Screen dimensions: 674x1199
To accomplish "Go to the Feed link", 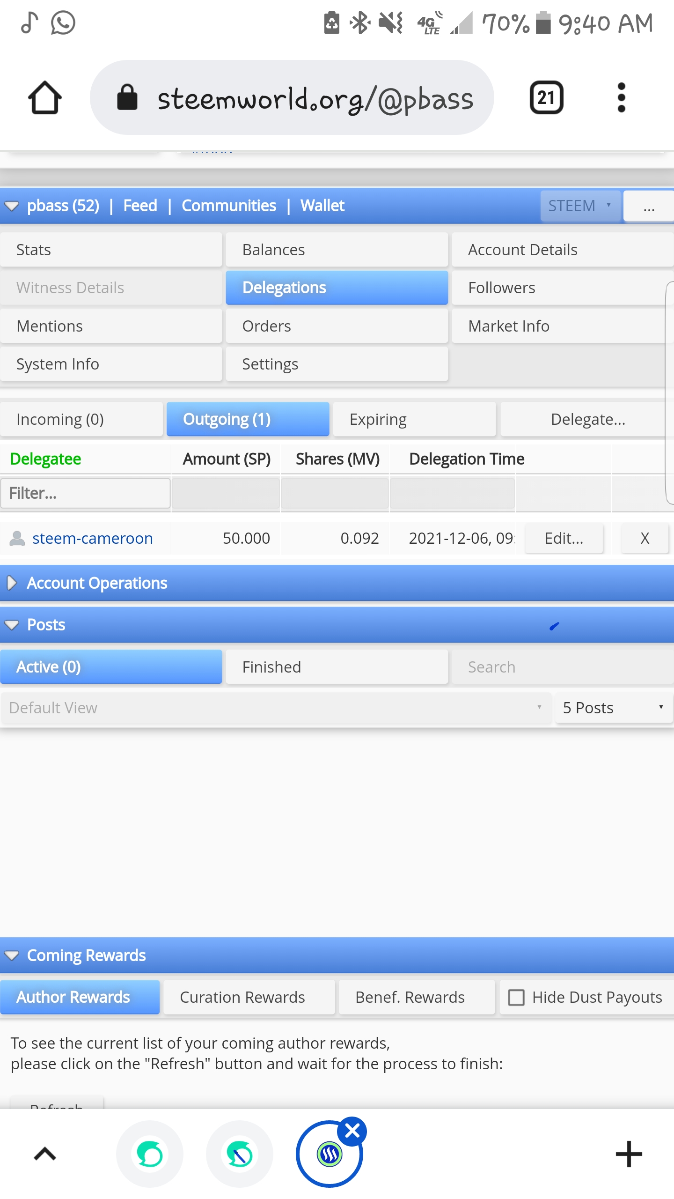I will (140, 206).
